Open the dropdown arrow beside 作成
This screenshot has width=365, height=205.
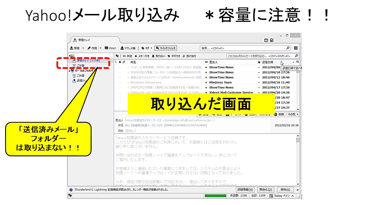(x=100, y=48)
